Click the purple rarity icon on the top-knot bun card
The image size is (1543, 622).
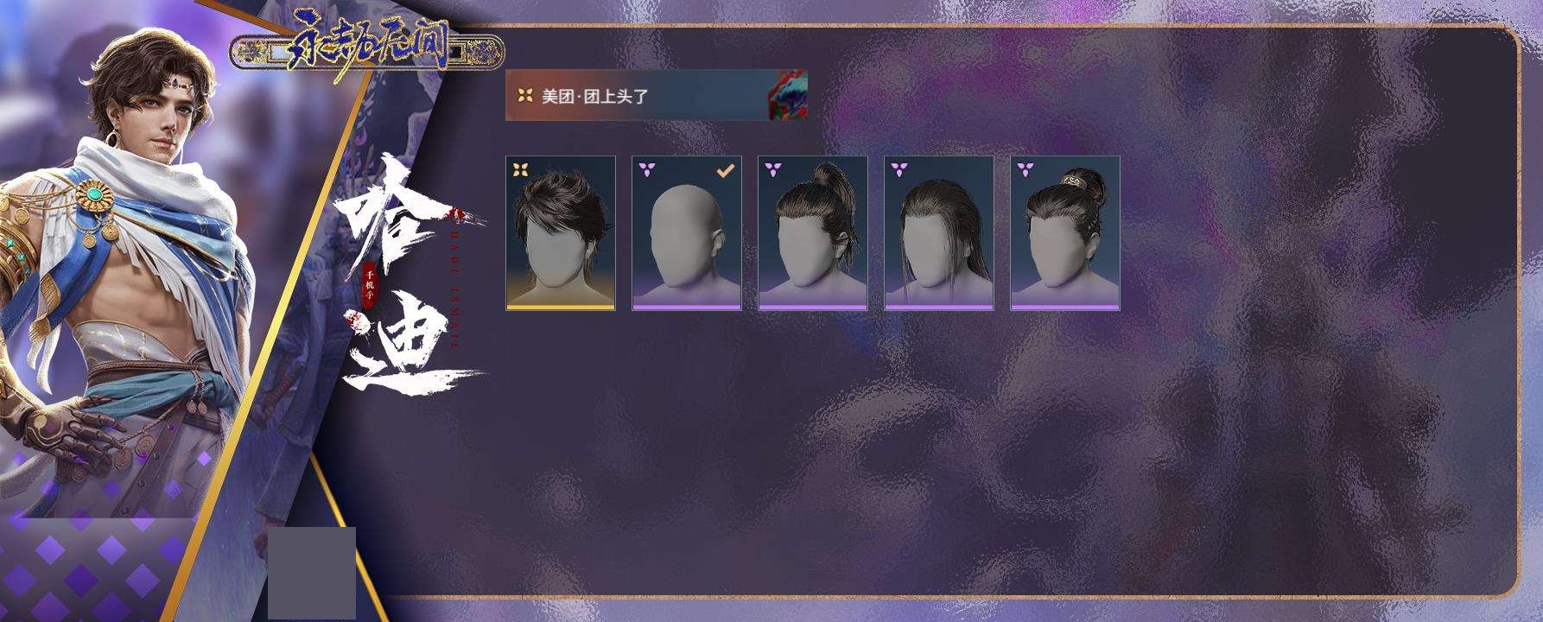(1025, 168)
